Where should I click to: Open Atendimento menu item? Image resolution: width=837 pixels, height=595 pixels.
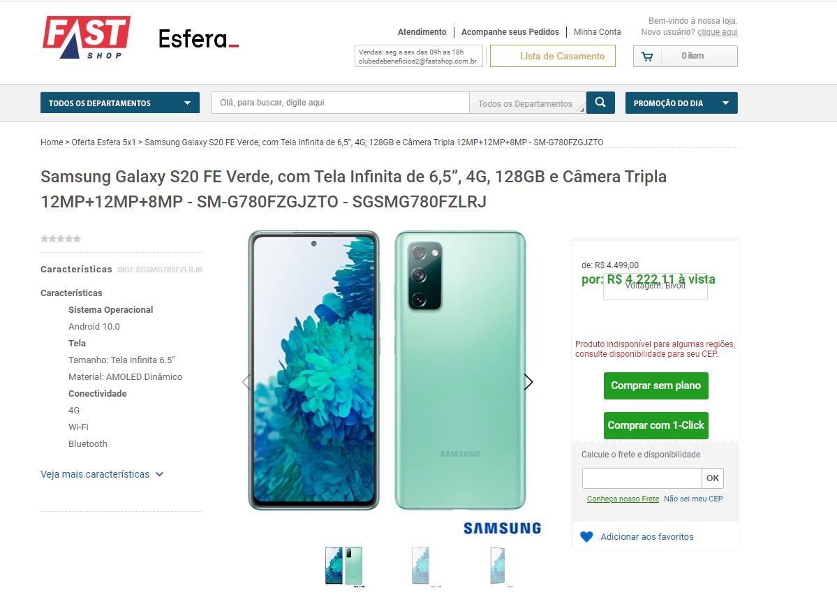point(422,32)
